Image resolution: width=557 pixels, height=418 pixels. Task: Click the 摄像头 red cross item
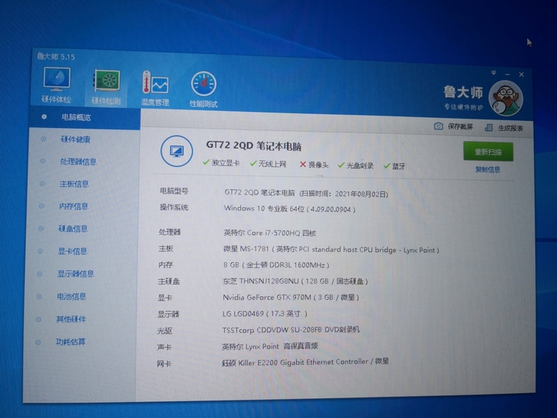coord(314,165)
